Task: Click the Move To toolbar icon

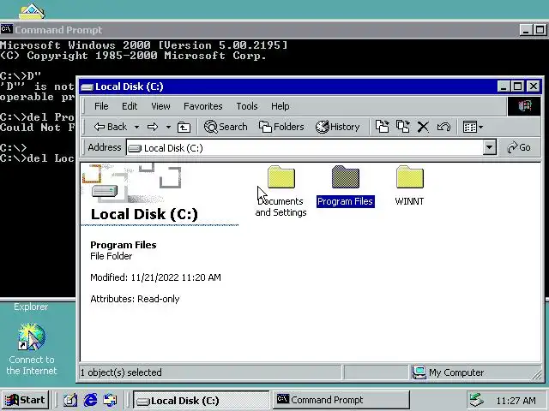Action: tap(382, 127)
